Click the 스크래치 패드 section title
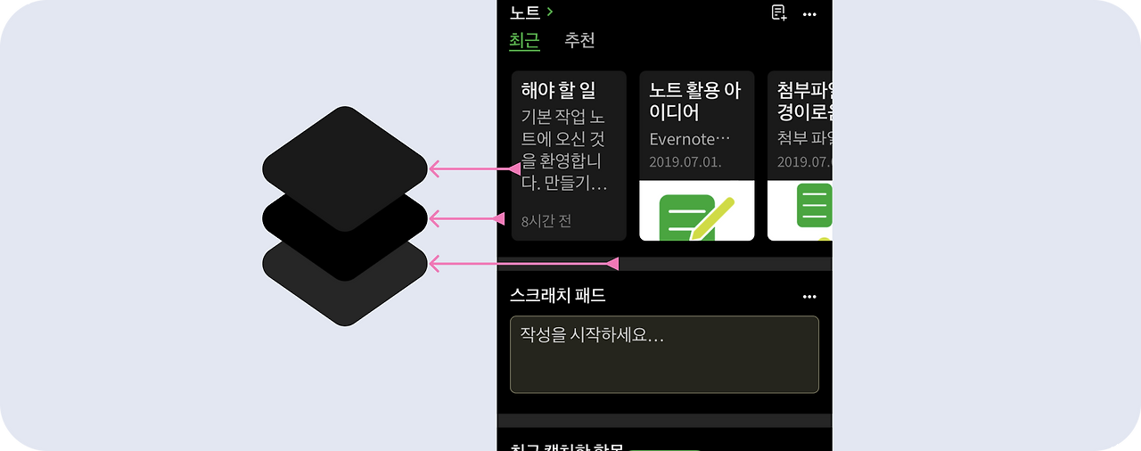Viewport: 1141px width, 451px height. 558,295
